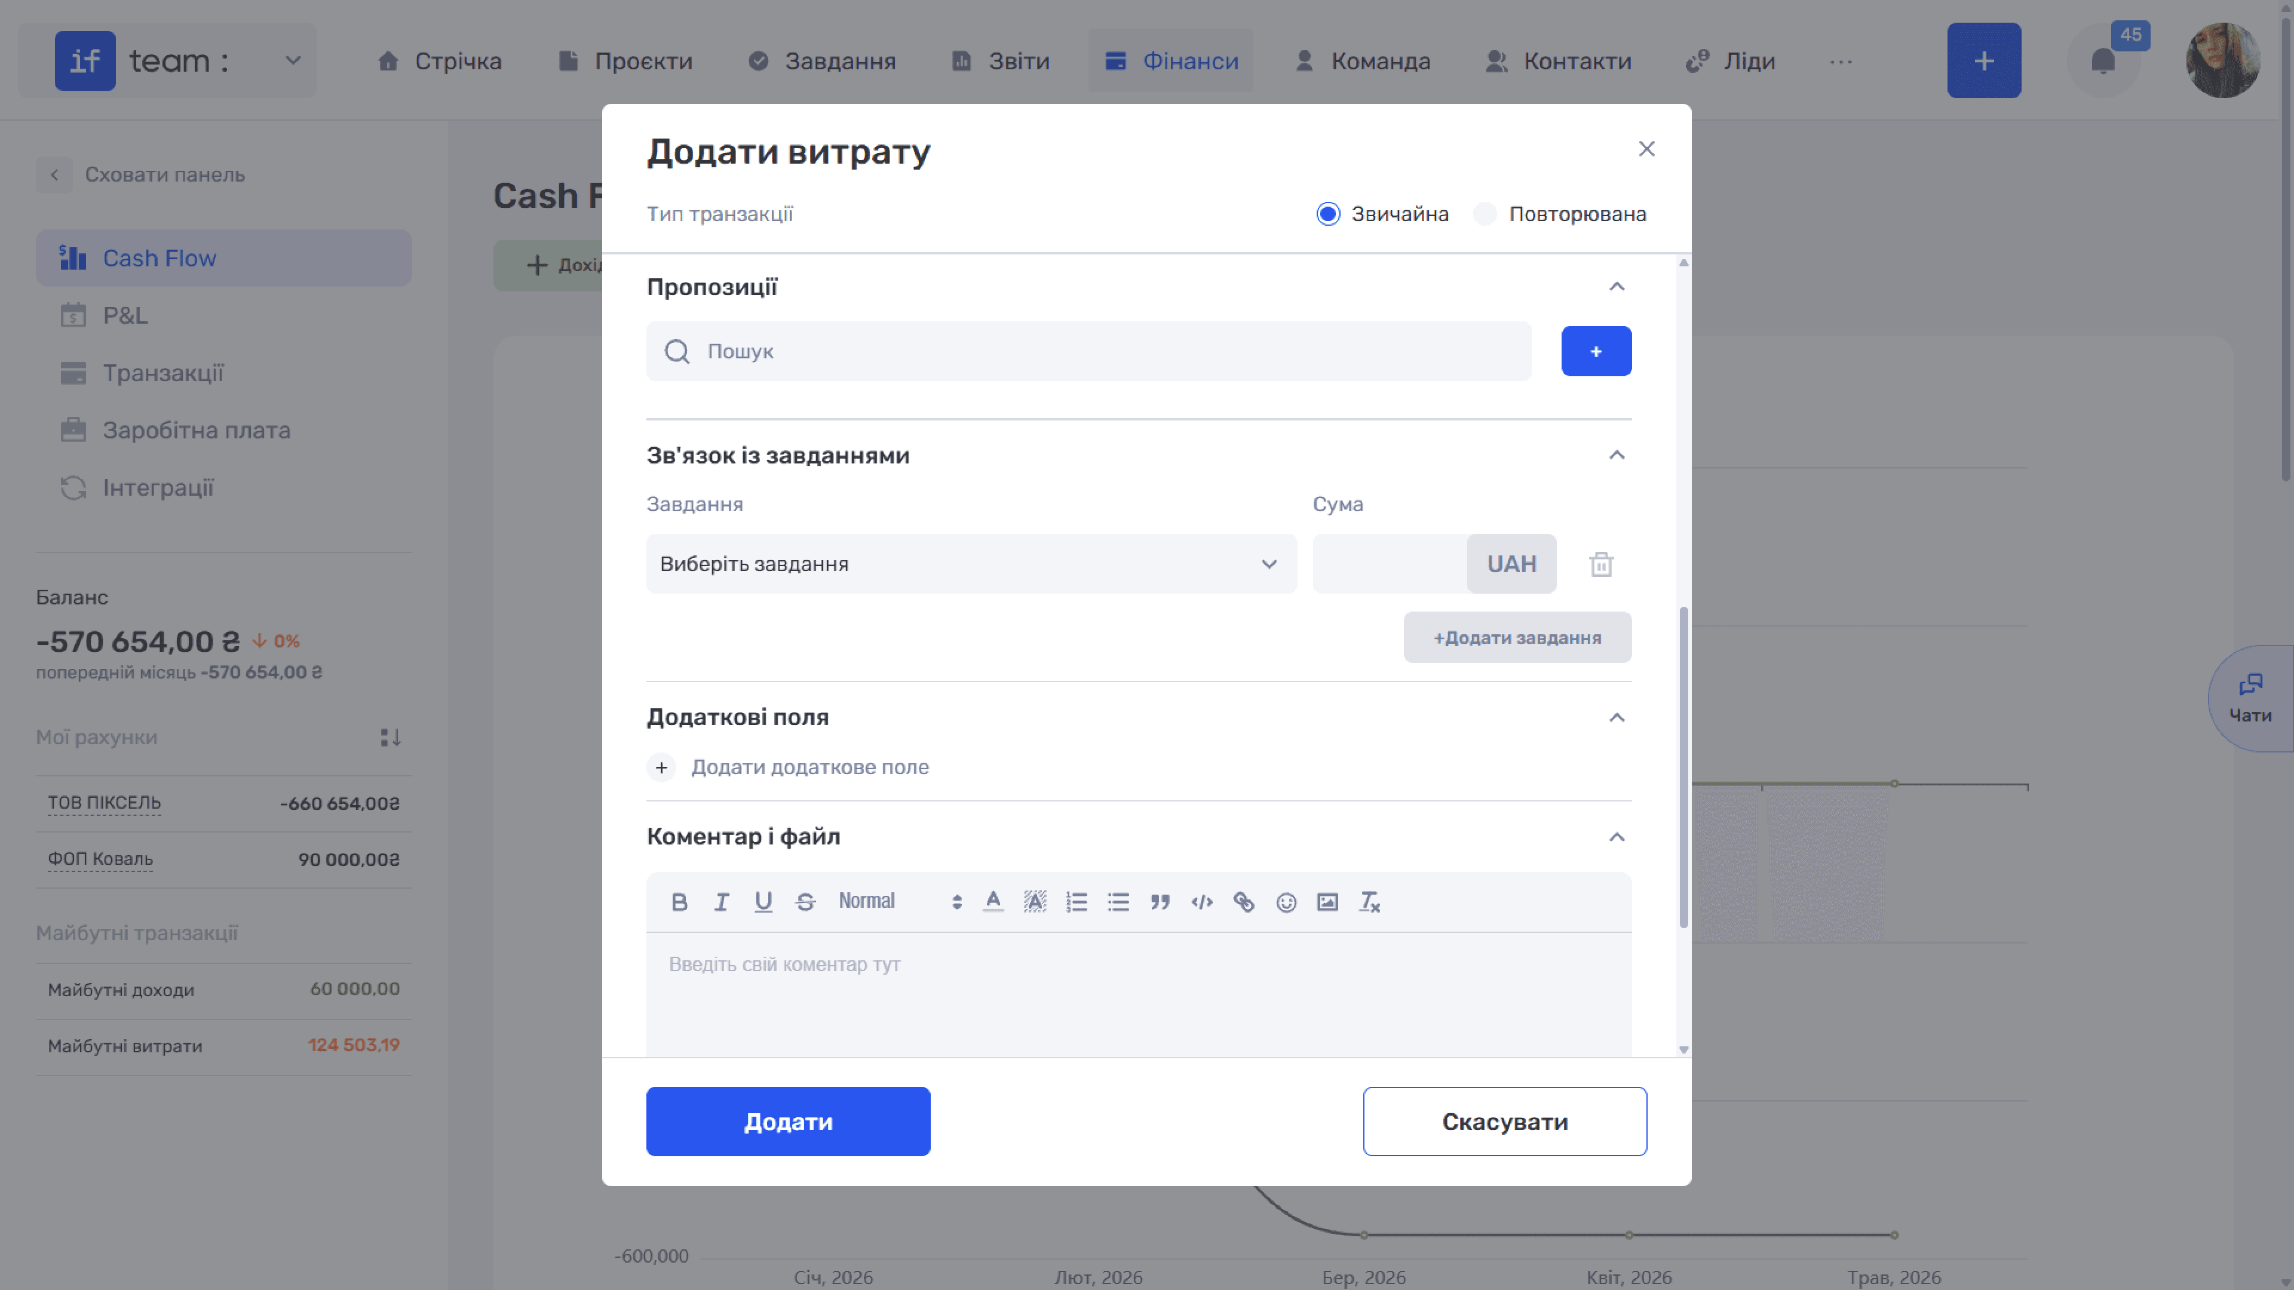Open the text background highlight picker
2294x1290 pixels.
tap(1035, 902)
